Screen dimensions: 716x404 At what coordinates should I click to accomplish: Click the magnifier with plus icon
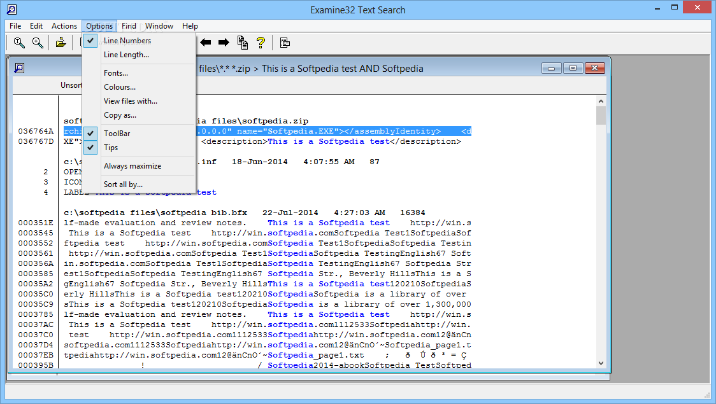coord(38,43)
